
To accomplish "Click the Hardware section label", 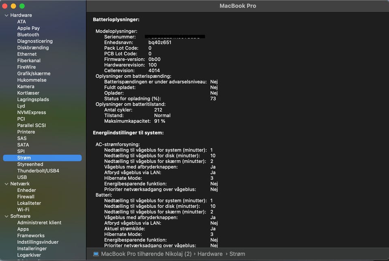I will click(x=21, y=15).
